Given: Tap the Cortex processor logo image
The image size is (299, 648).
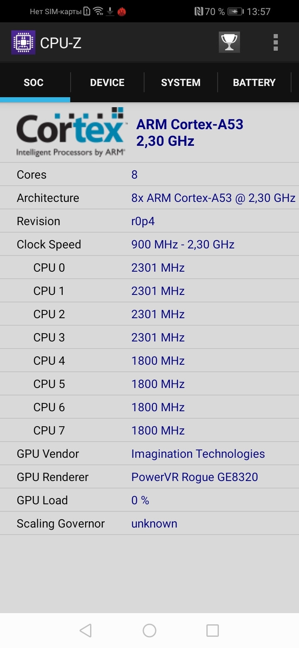Looking at the screenshot, I should coord(71,132).
